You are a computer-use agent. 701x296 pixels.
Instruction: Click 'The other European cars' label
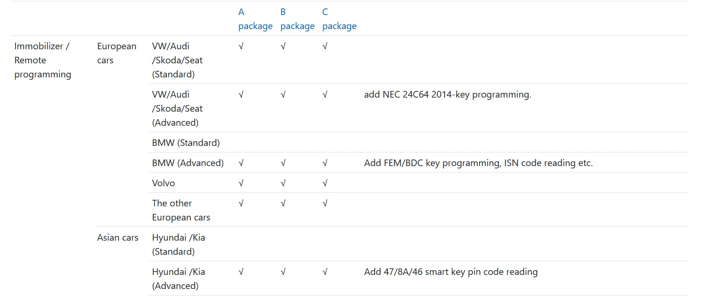[x=181, y=210]
